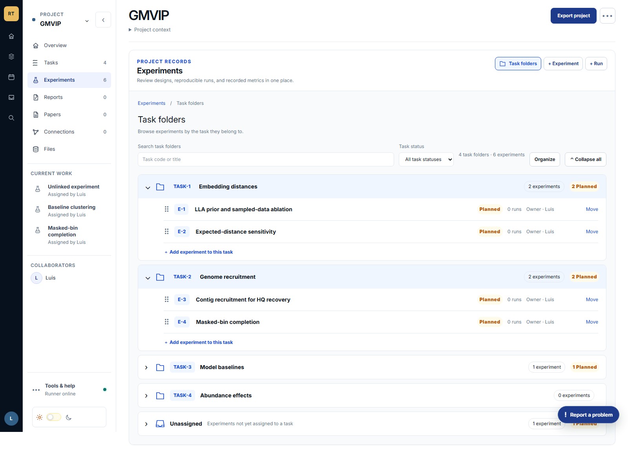Open the search icon in the left rail
Image resolution: width=628 pixels, height=470 pixels.
coord(11,118)
